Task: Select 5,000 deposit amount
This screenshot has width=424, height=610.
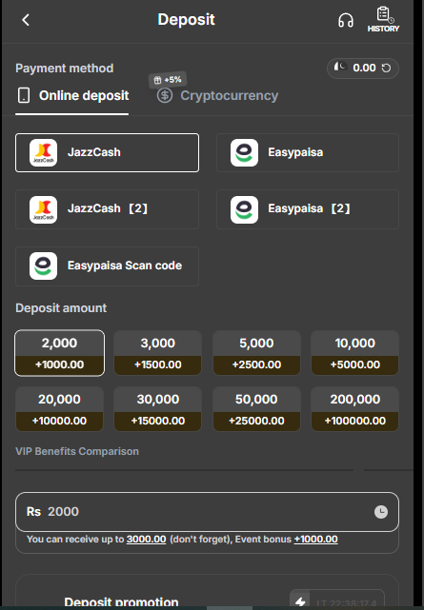Action: 256,353
